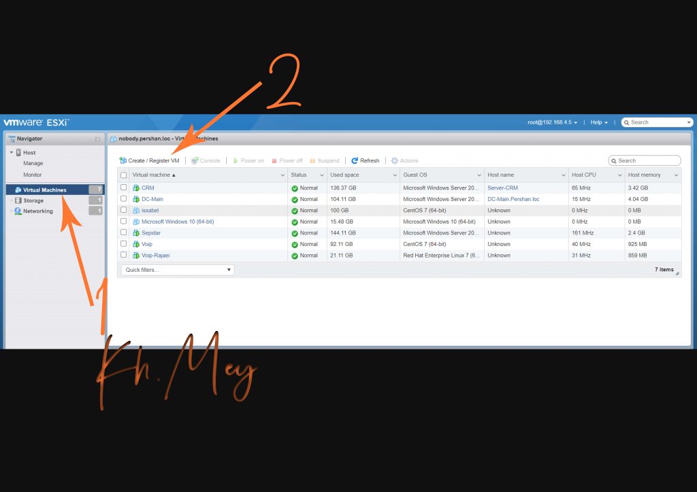Screen dimensions: 697x492
Task: Open the DC-Main virtual machine link
Action: pyautogui.click(x=152, y=199)
